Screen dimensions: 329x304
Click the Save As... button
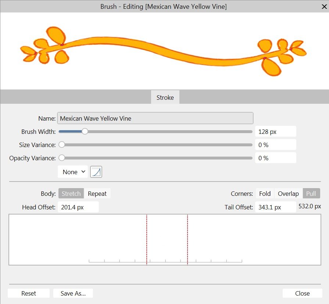tap(73, 293)
